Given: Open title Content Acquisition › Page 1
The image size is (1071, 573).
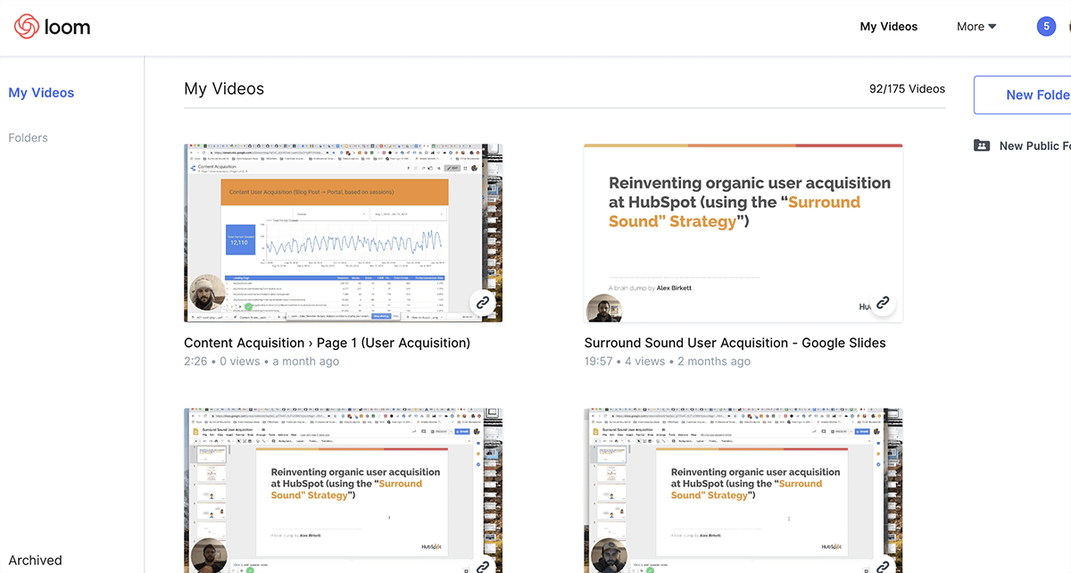Looking at the screenshot, I should point(327,343).
